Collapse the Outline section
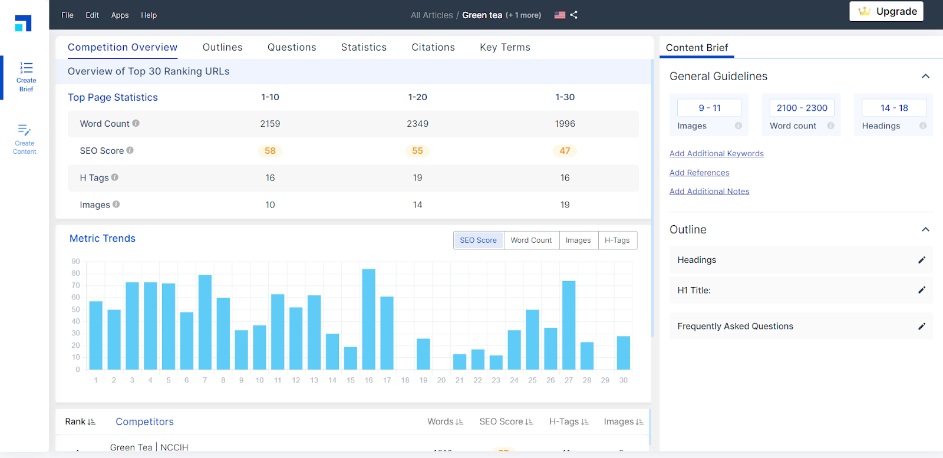This screenshot has width=943, height=458. tap(925, 229)
